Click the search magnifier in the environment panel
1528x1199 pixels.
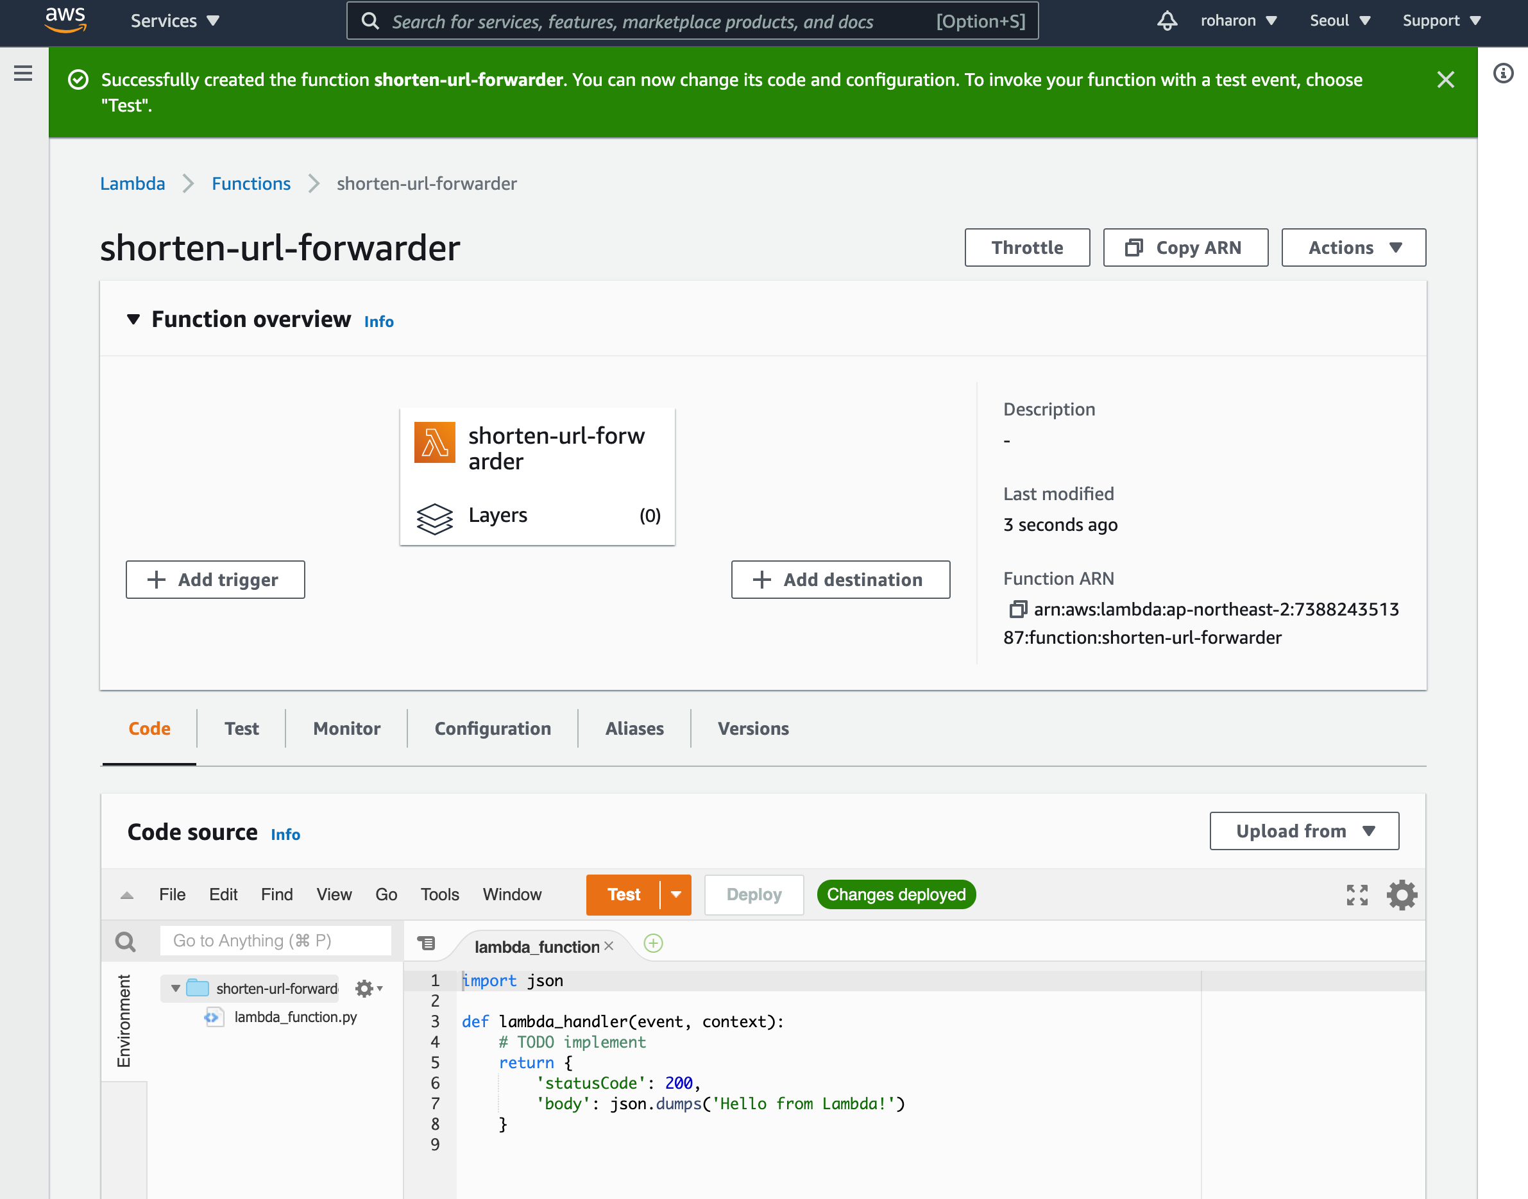[x=126, y=941]
